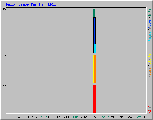Click day label 29 on the x-axis
This screenshot has height=120, width=153.
(x=134, y=117)
